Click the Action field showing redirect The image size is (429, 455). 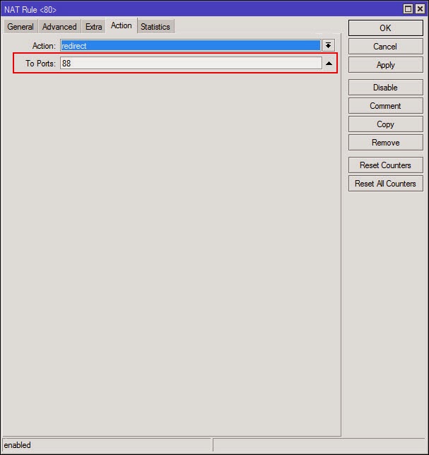[x=190, y=45]
